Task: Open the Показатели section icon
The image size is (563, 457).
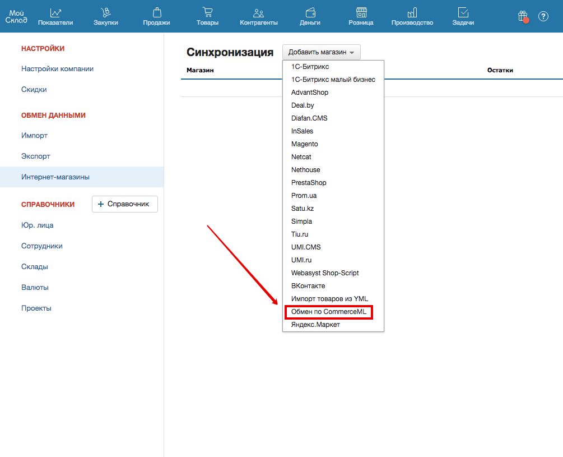Action: (55, 13)
